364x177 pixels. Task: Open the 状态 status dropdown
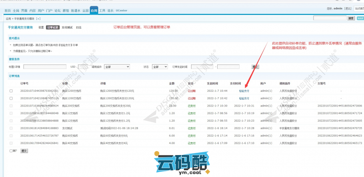160,67
